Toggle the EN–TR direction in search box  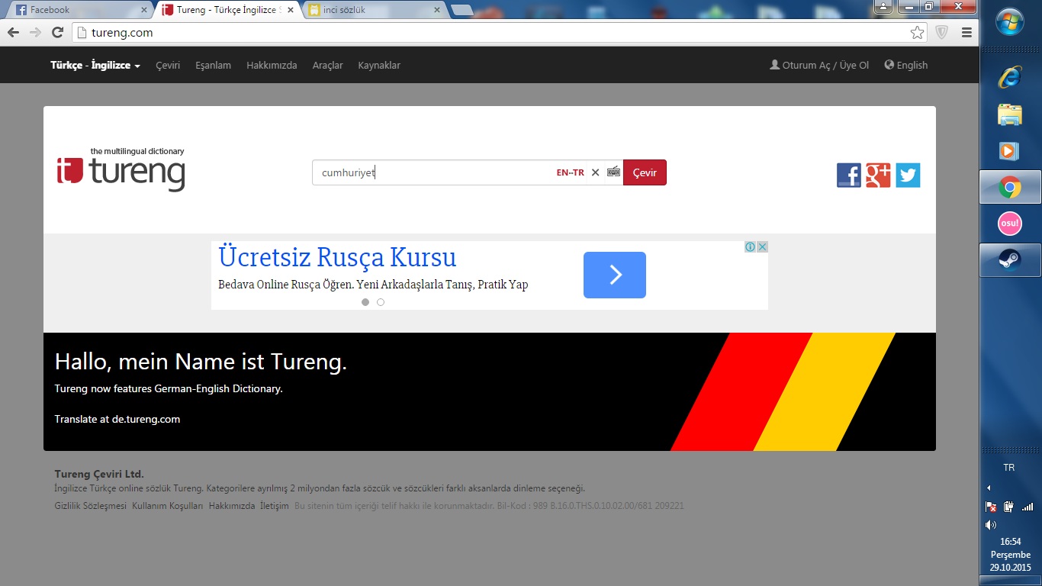coord(571,172)
